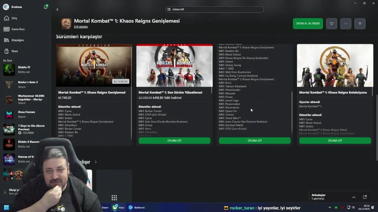Click '₺419,80 %80 İndirim!' price text
Screen dimensions: 378x212
(167, 98)
